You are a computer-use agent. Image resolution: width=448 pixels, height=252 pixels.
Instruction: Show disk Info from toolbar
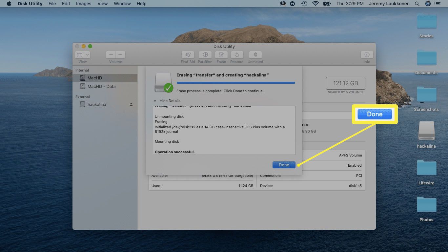[367, 55]
